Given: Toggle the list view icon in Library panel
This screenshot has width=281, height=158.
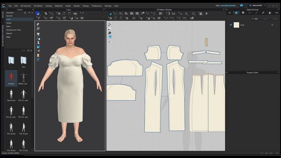Looking at the screenshot, I should (31, 51).
